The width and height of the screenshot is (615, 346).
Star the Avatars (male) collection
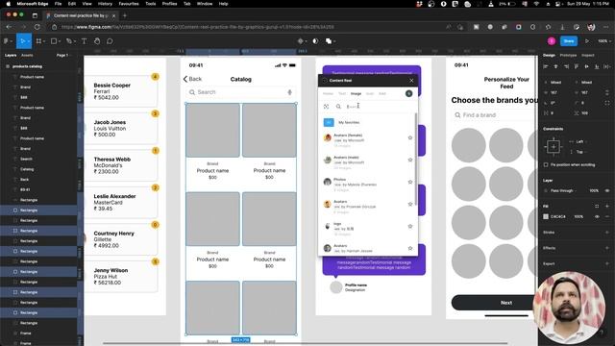coord(410,160)
